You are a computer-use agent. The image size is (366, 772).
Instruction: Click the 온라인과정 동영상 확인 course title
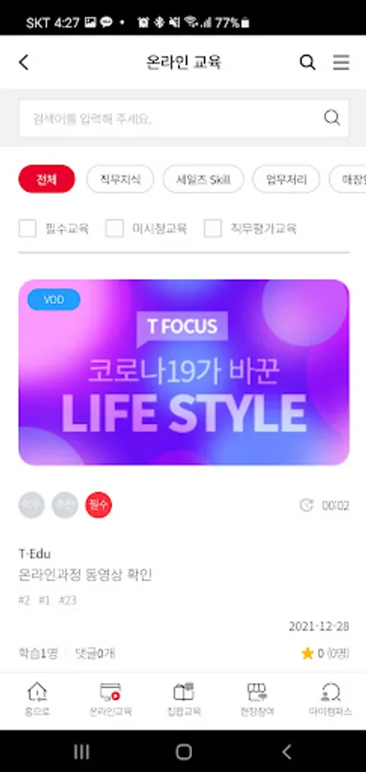85,575
